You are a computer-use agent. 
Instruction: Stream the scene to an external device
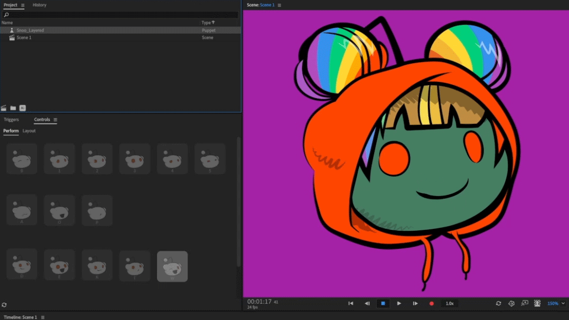pos(524,303)
